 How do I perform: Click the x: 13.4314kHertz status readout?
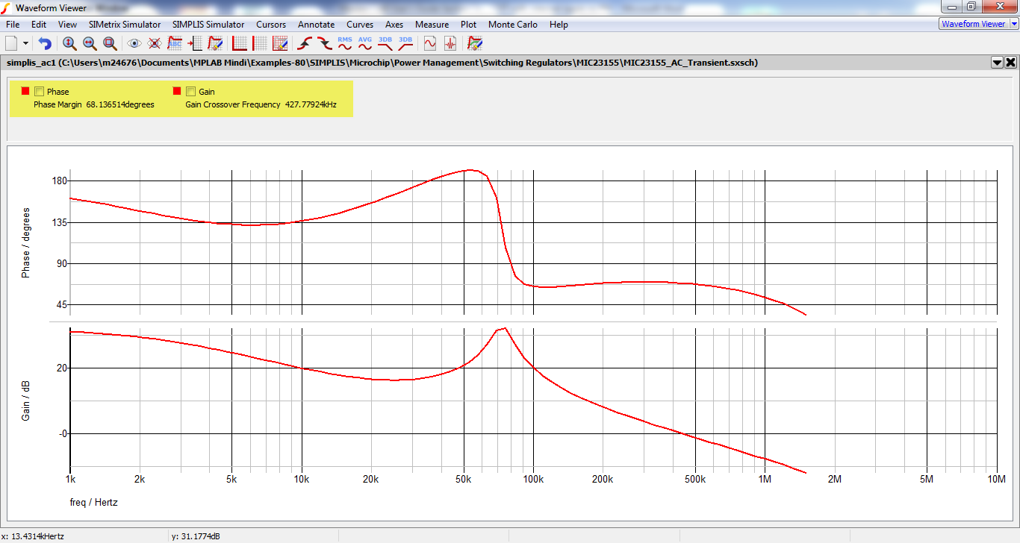[x=34, y=536]
